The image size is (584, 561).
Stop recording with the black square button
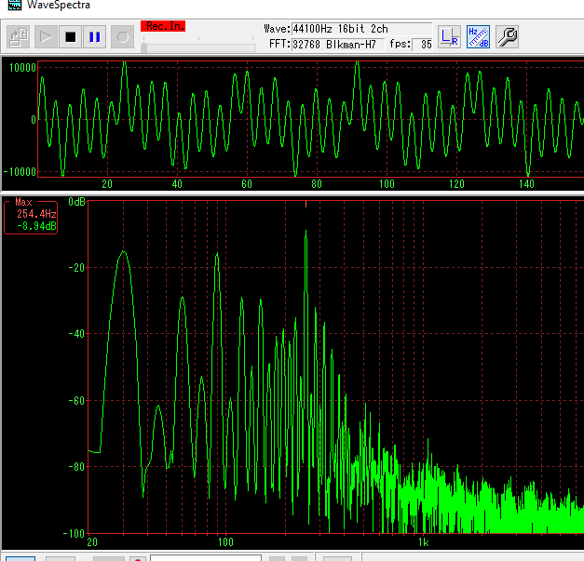pos(71,37)
